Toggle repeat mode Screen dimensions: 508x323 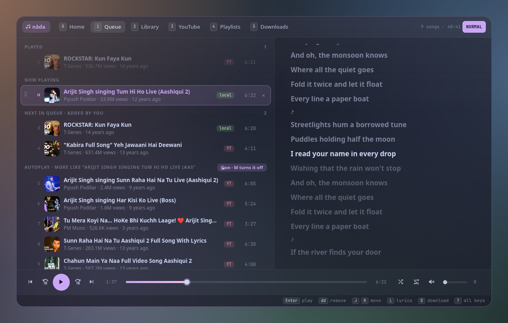coord(416,282)
